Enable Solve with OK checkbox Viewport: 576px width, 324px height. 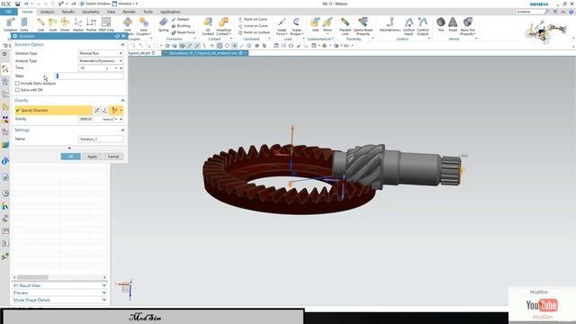pyautogui.click(x=17, y=90)
